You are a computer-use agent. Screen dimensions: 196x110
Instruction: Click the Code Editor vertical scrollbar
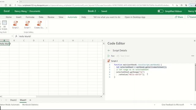pyautogui.click(x=195, y=77)
